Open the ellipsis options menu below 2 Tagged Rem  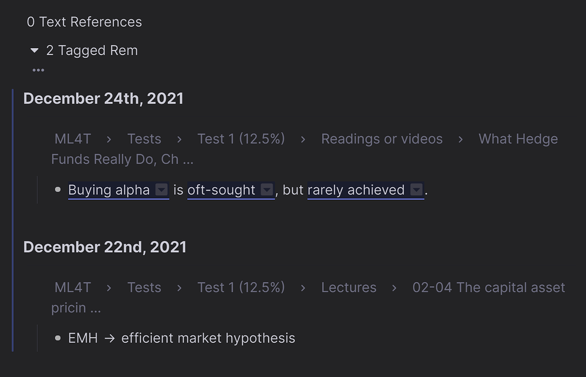pos(38,70)
